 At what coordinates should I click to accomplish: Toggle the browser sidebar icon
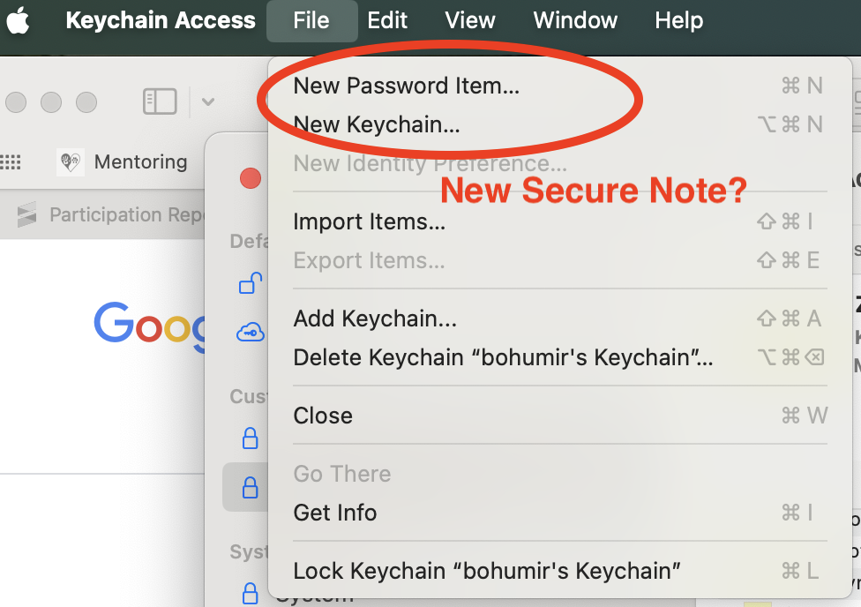coord(160,101)
